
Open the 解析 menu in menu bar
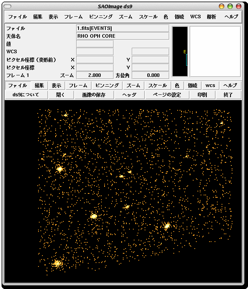point(211,17)
